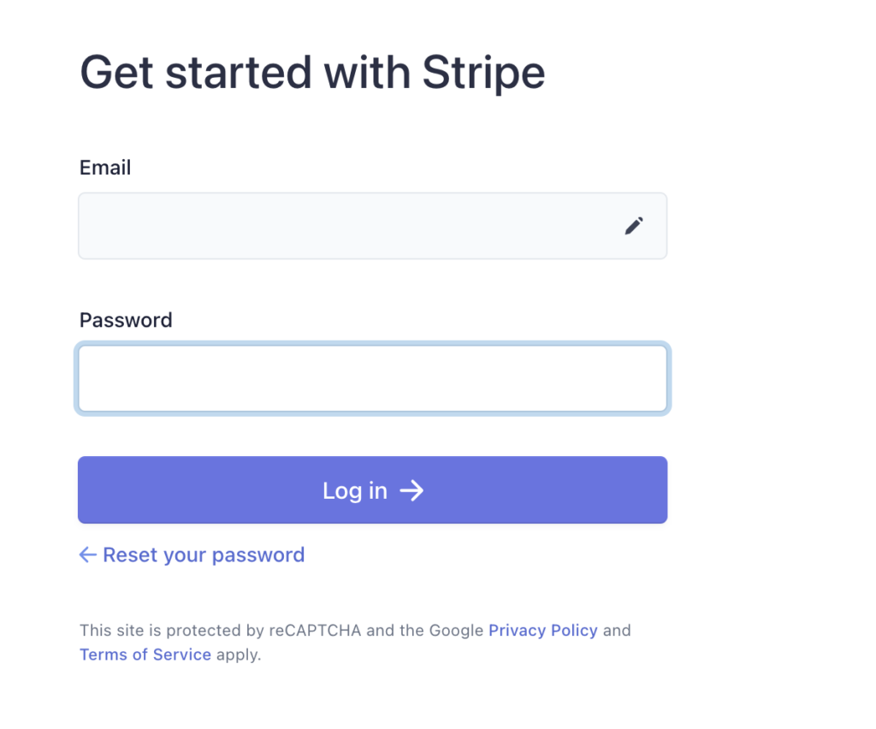The image size is (876, 729).
Task: Click the pencil edit icon in Email field
Action: click(634, 226)
